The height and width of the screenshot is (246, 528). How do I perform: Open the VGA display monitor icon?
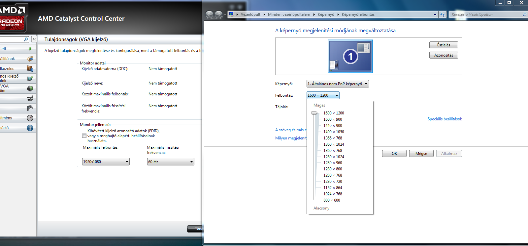(30, 88)
